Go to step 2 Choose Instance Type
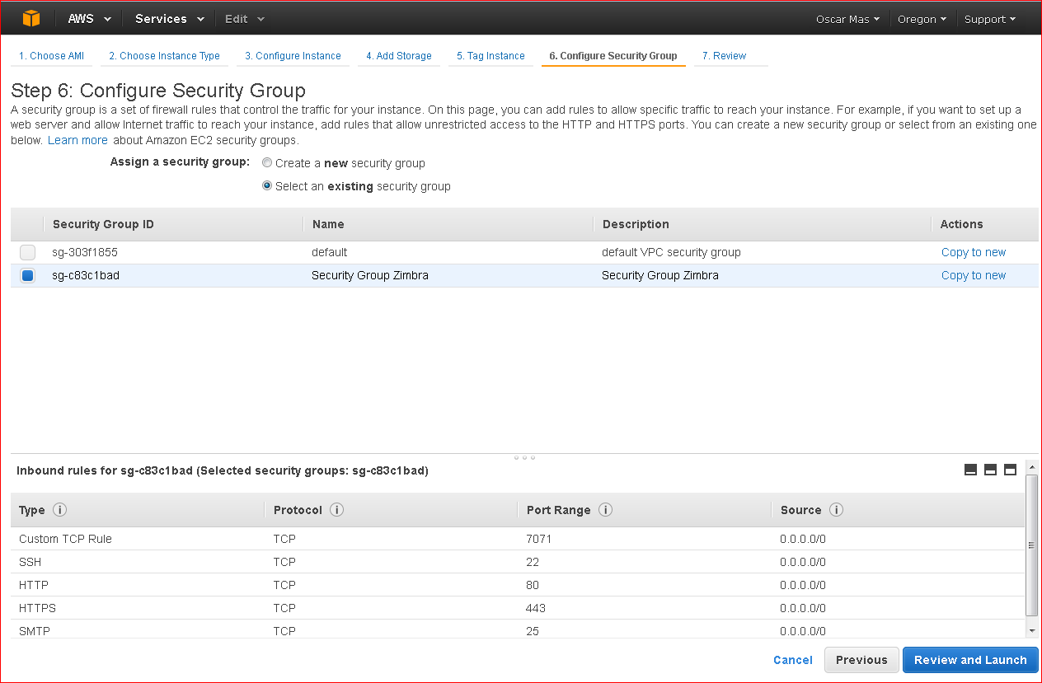The width and height of the screenshot is (1042, 683). tap(164, 56)
